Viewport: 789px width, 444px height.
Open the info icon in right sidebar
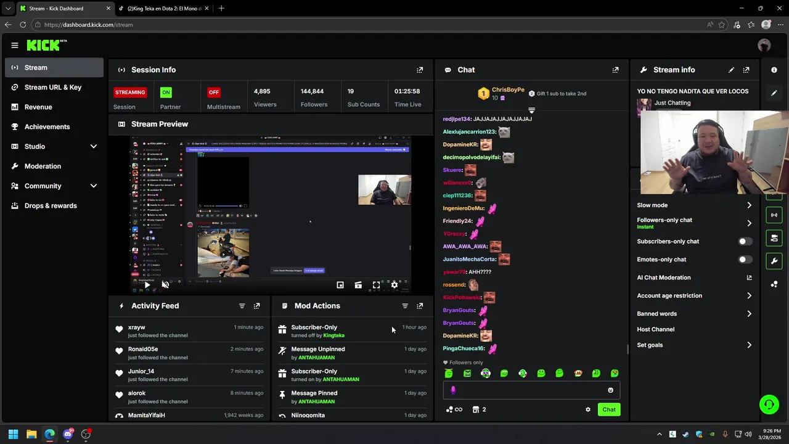tap(774, 70)
